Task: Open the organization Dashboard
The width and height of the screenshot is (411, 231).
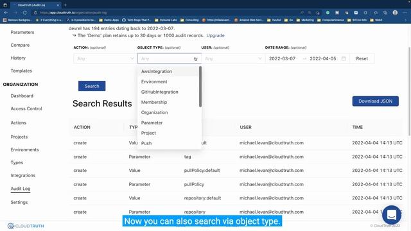Action: click(x=22, y=96)
